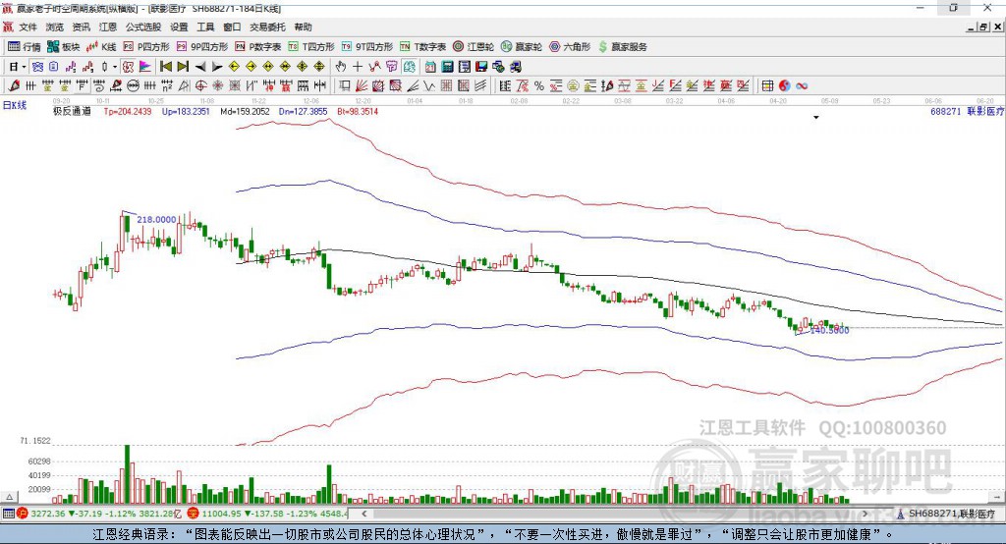This screenshot has width=1006, height=544.
Task: Click the small black triangle marker above chart
Action: coord(816,118)
